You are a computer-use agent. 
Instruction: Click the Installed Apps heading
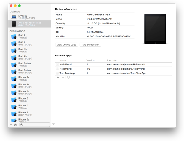[x=63, y=55]
